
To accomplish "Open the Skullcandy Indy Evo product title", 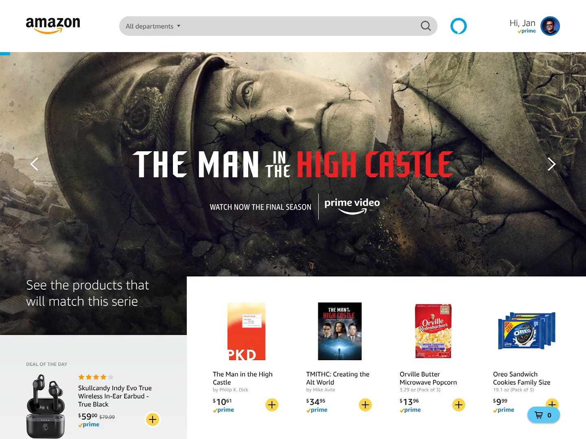I will [115, 396].
